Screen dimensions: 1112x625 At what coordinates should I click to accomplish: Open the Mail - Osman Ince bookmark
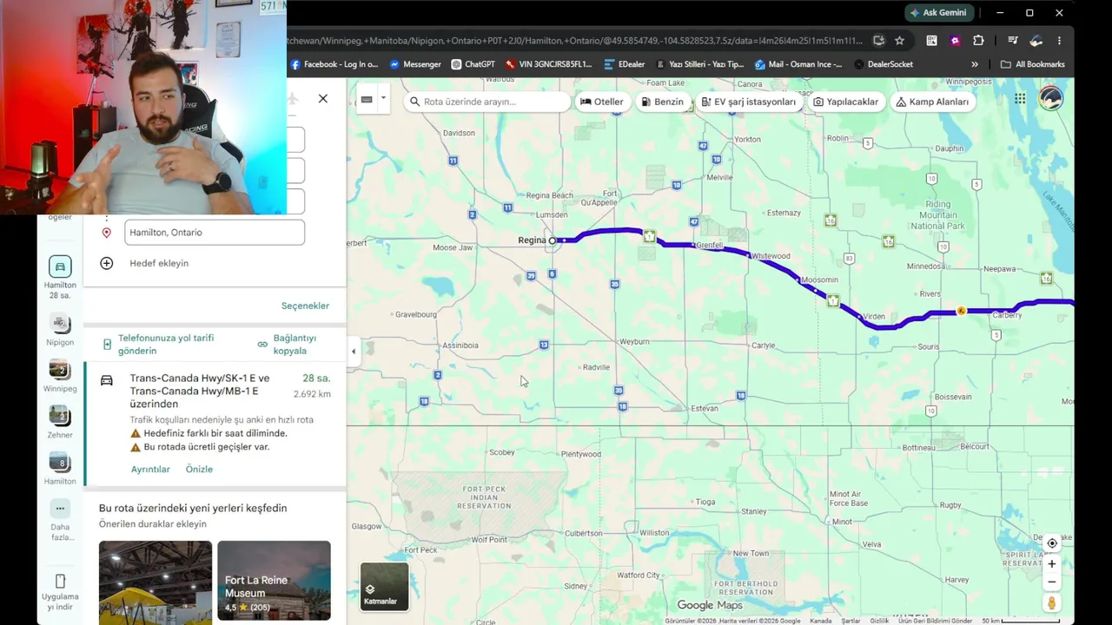[798, 64]
